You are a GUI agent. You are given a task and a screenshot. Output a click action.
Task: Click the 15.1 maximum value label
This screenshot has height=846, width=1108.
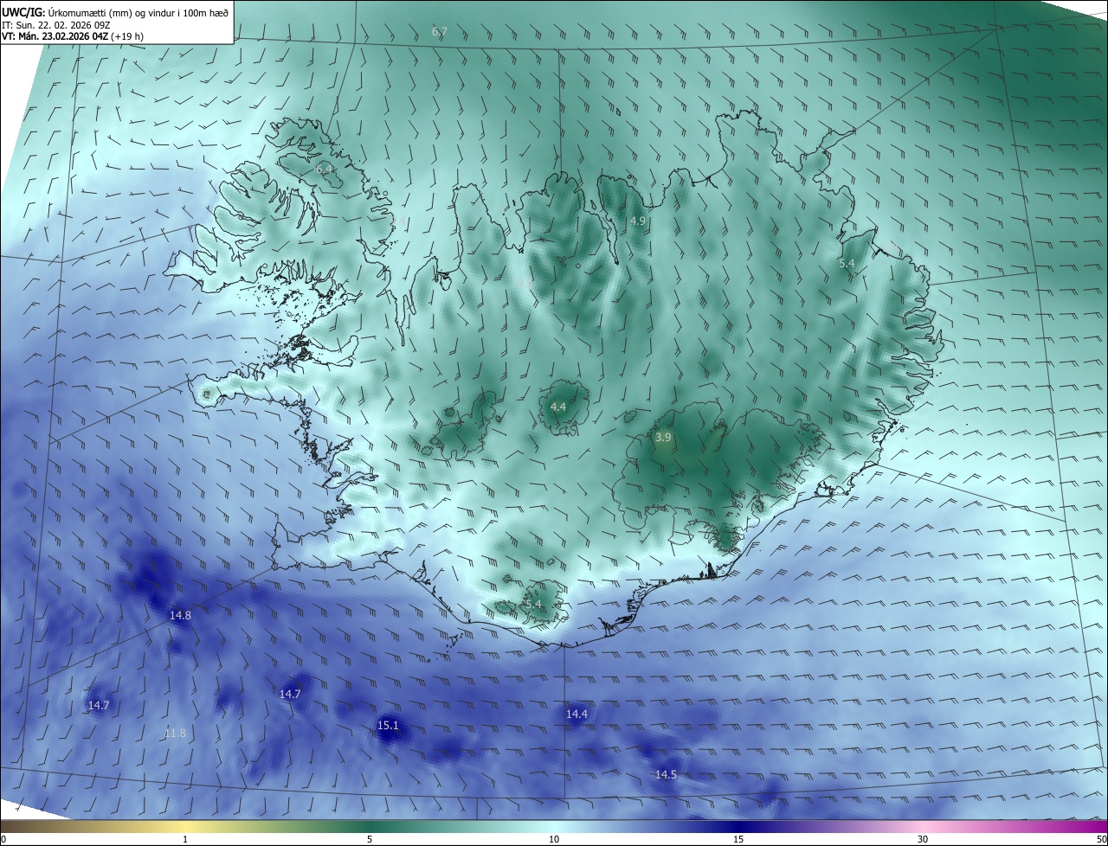click(388, 725)
